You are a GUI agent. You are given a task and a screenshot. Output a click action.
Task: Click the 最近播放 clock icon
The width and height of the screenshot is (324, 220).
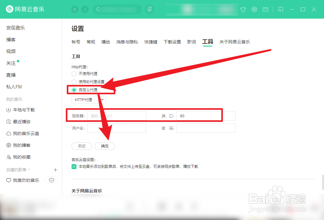(8, 122)
